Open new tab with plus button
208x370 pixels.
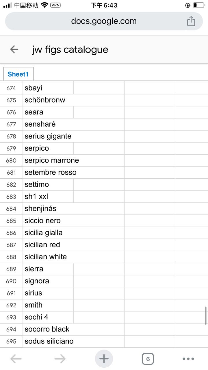(104, 359)
